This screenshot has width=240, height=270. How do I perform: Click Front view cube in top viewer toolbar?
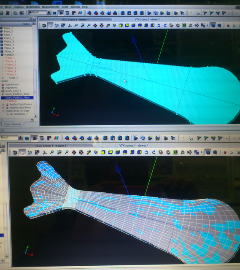(x=121, y=25)
